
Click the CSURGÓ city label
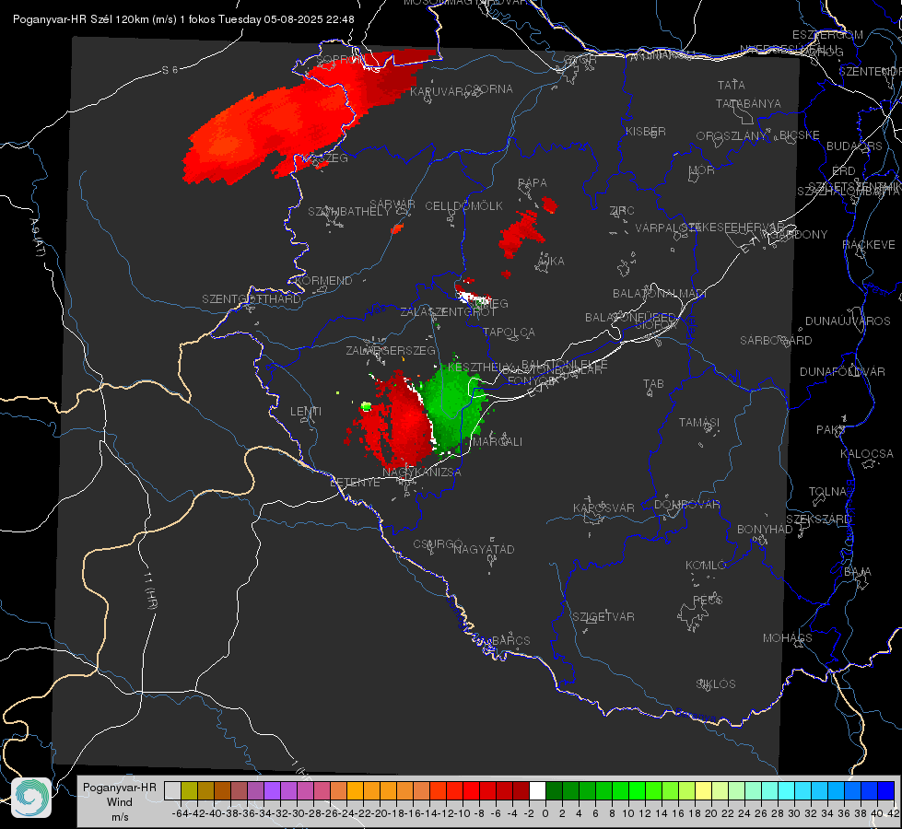tap(438, 543)
